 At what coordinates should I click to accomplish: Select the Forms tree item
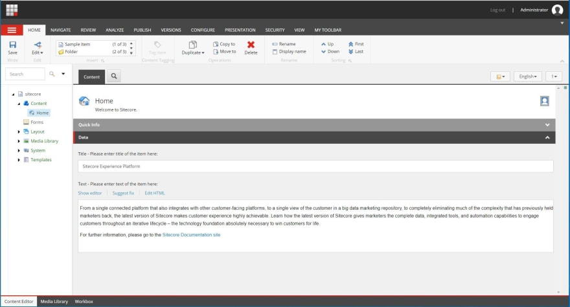pos(34,122)
